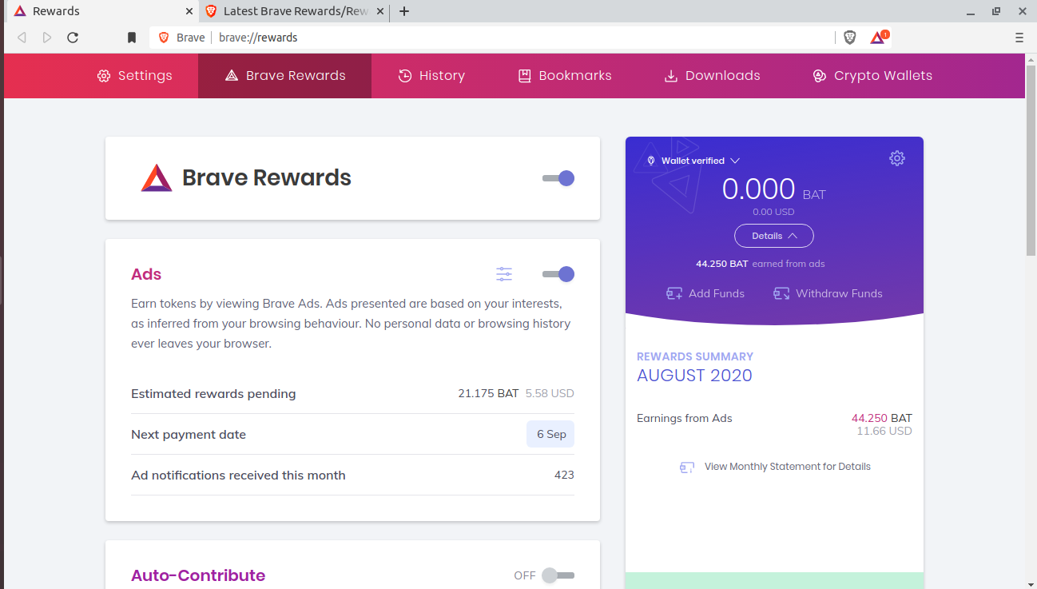
Task: Collapse wallet Details button
Action: tap(774, 236)
